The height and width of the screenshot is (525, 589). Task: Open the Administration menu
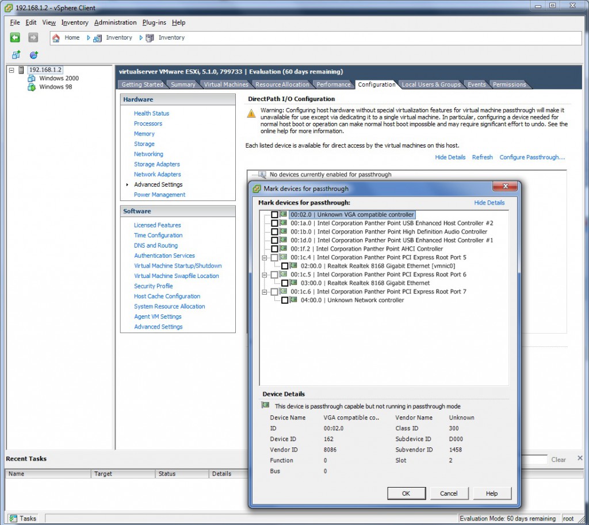click(115, 22)
